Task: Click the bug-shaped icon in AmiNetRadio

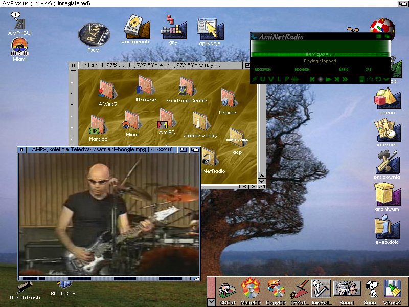Action: tap(295, 79)
